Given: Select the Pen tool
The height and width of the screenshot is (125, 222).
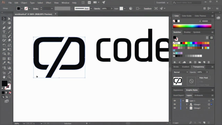Looking at the screenshot, I should pos(4,28).
